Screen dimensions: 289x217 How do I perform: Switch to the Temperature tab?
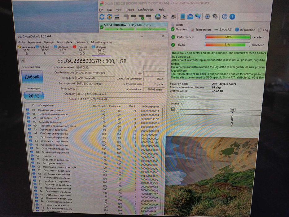(201, 29)
